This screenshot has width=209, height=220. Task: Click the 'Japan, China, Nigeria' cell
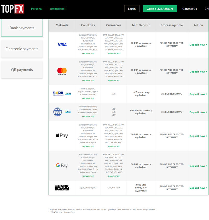tap(88, 188)
